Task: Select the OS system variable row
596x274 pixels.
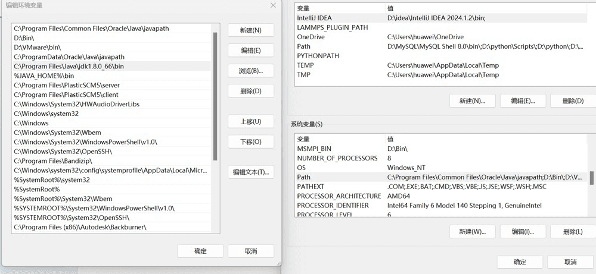Action: [442, 168]
